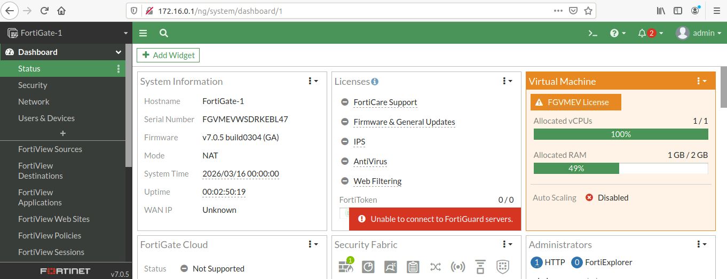Open the help question mark dropdown
Image resolution: width=727 pixels, height=279 pixels.
(618, 33)
